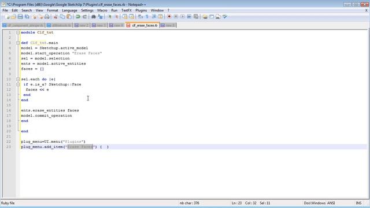The image size is (370, 208).
Task: Close the document with the menu bar X
Action: coord(366,10)
